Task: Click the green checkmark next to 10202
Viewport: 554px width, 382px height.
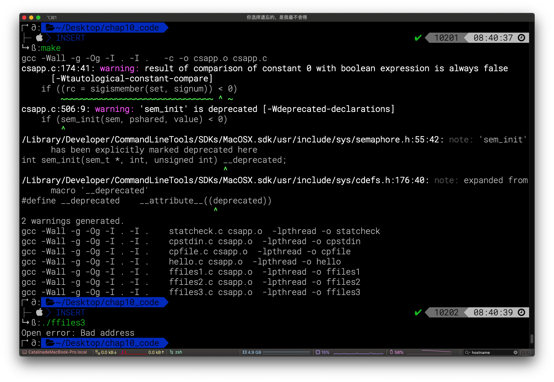Action: pyautogui.click(x=418, y=313)
